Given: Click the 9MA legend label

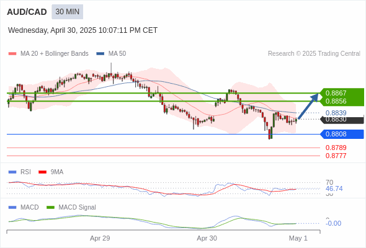Looking at the screenshot, I should (57, 172).
